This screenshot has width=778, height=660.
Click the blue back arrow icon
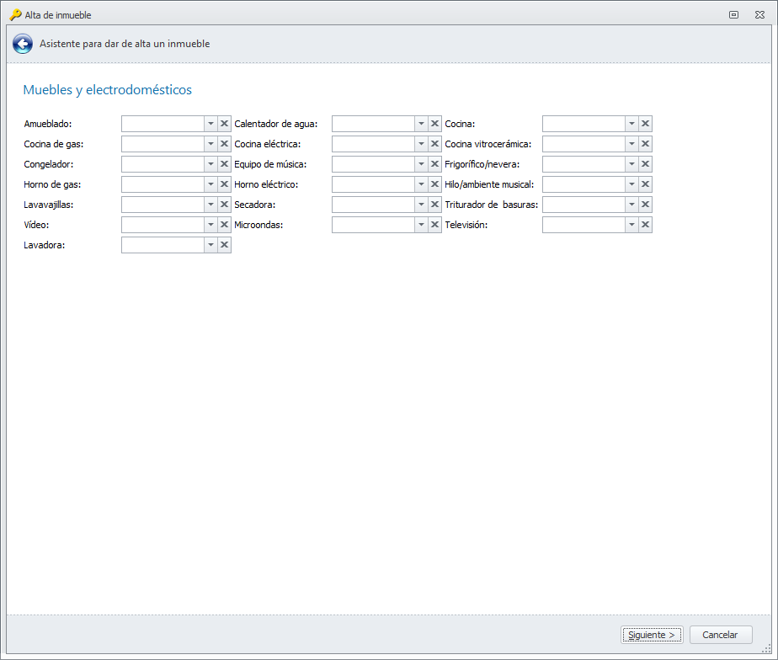pos(23,44)
